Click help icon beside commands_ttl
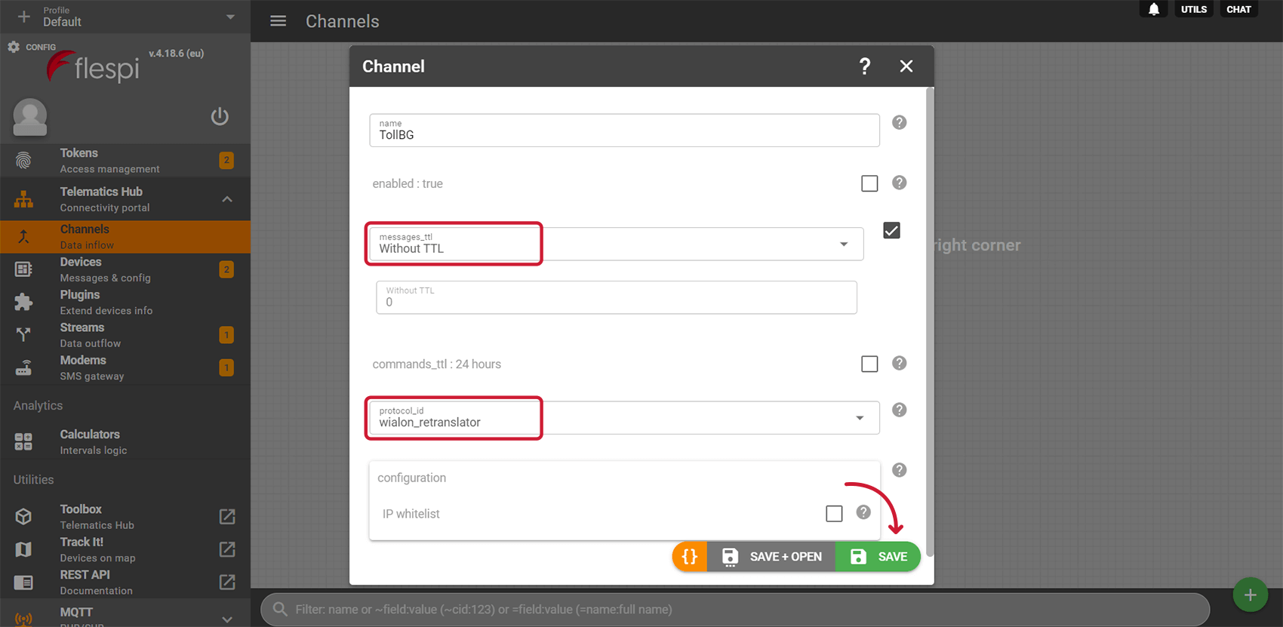 pyautogui.click(x=899, y=363)
